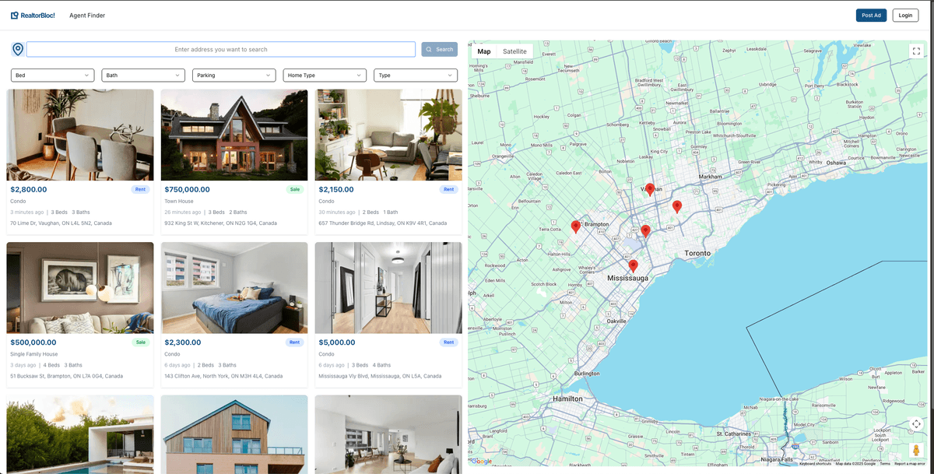The height and width of the screenshot is (474, 934).
Task: Expand the Home Type dropdown
Action: [x=325, y=75]
